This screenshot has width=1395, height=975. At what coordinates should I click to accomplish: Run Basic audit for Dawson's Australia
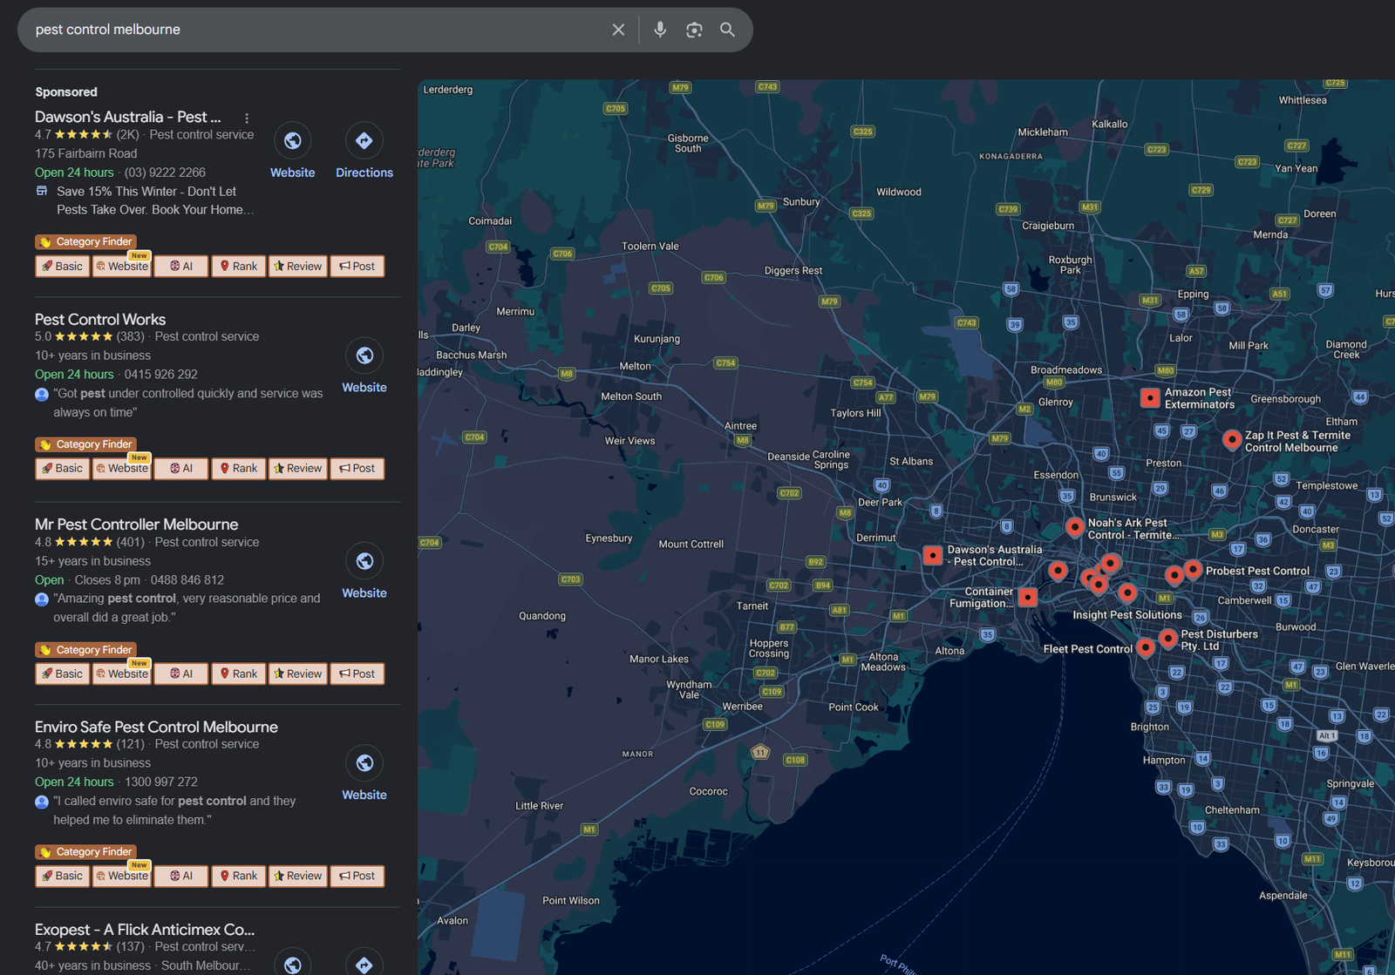pos(63,267)
